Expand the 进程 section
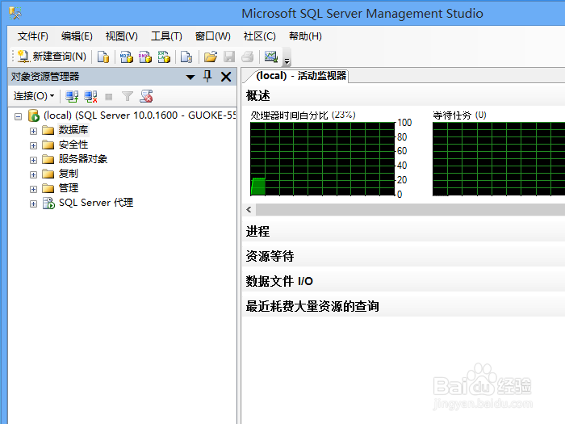Image resolution: width=565 pixels, height=424 pixels. pyautogui.click(x=404, y=231)
